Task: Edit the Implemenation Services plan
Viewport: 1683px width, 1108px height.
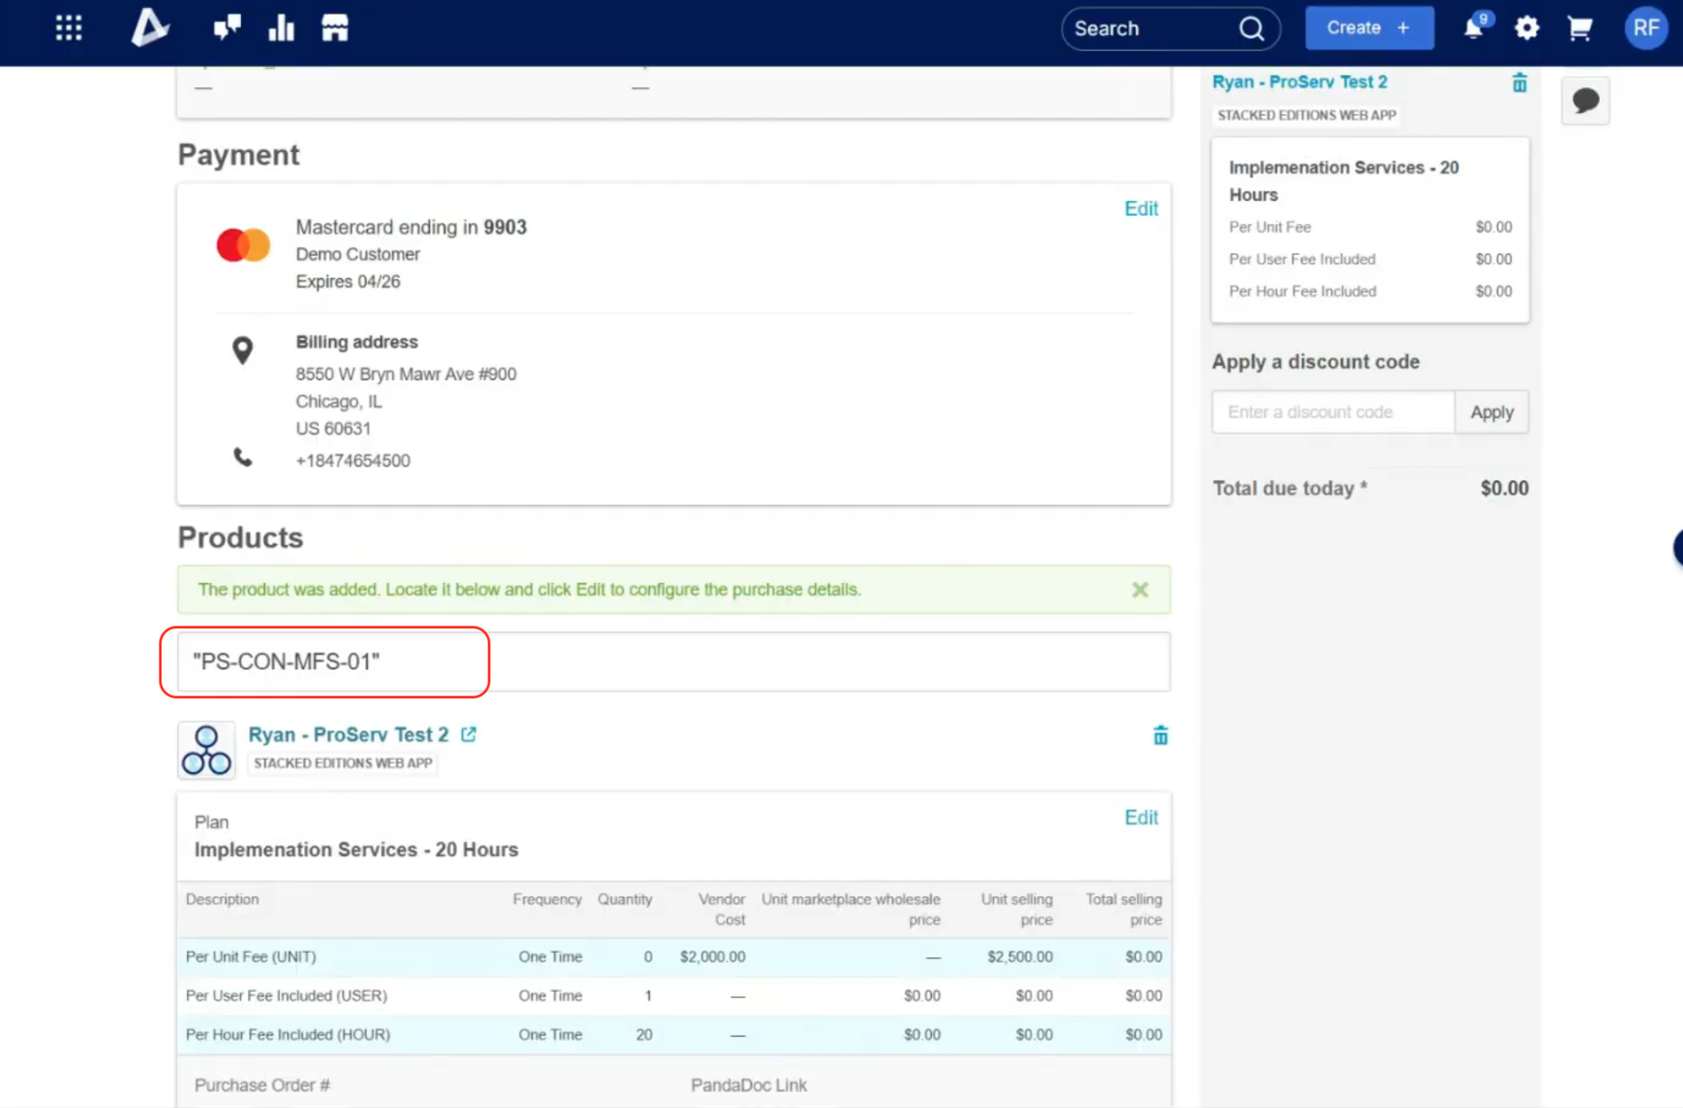Action: click(1141, 818)
